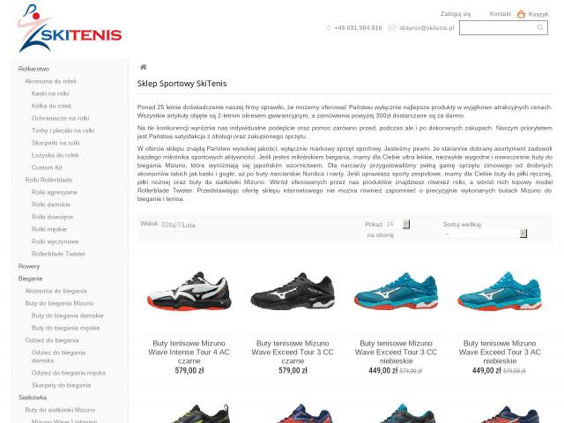This screenshot has height=423, width=564.
Task: Open the Koszyk shopping basket icon
Action: pos(521,14)
